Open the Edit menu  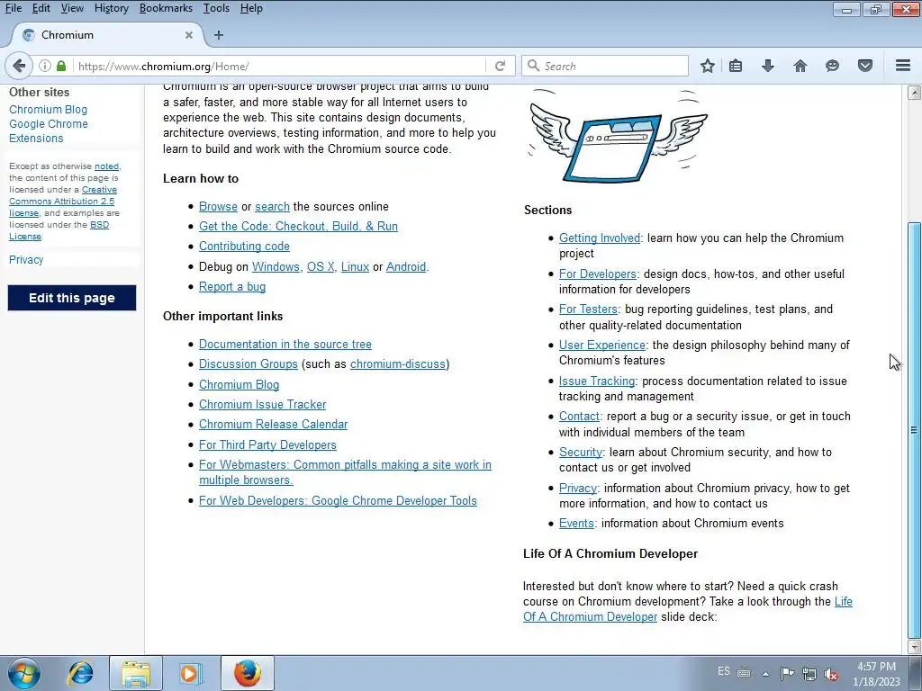tap(41, 8)
